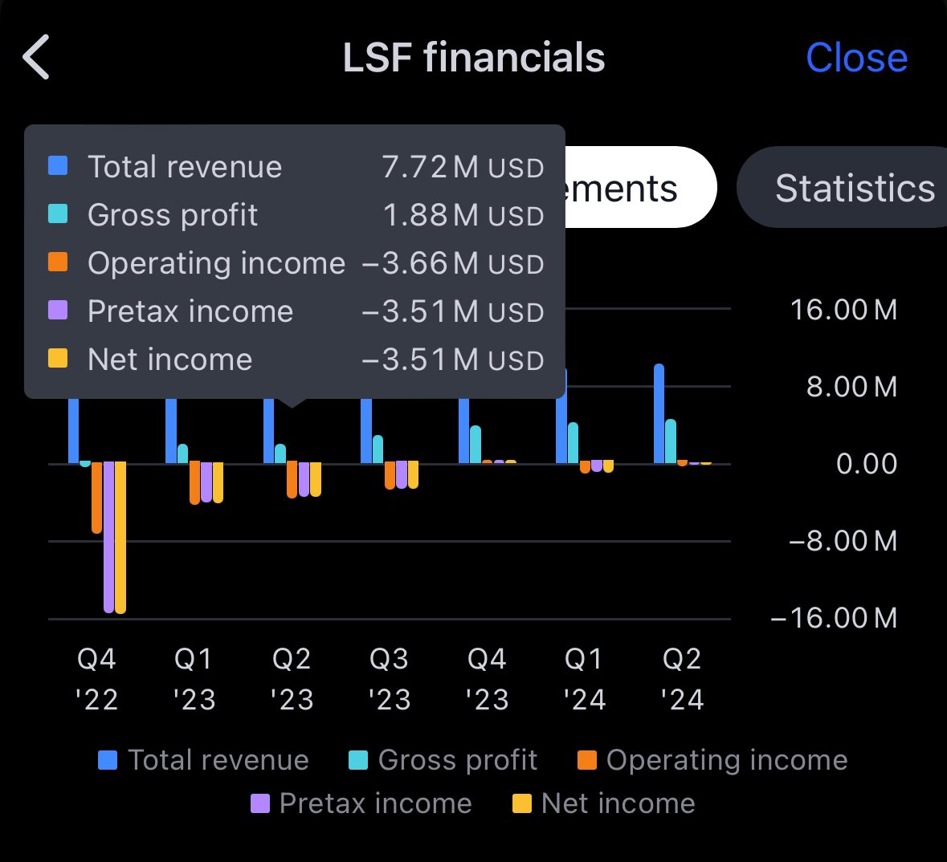Click the 16.00 M axis value

pyautogui.click(x=843, y=310)
